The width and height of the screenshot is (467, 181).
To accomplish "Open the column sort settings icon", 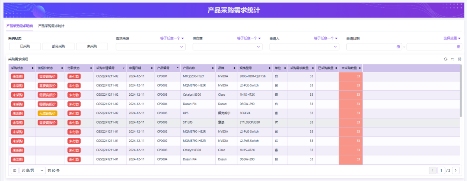I will click(453, 59).
